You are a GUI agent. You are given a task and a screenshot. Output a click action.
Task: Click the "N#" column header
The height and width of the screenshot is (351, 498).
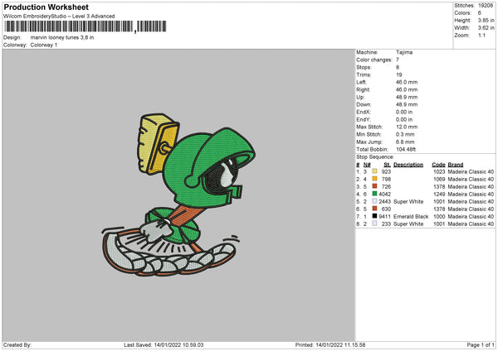[367, 165]
